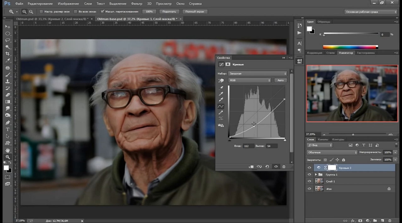This screenshot has height=223, width=402.
Task: Toggle 'Настр. размер окон' checkbox
Action: point(41,12)
